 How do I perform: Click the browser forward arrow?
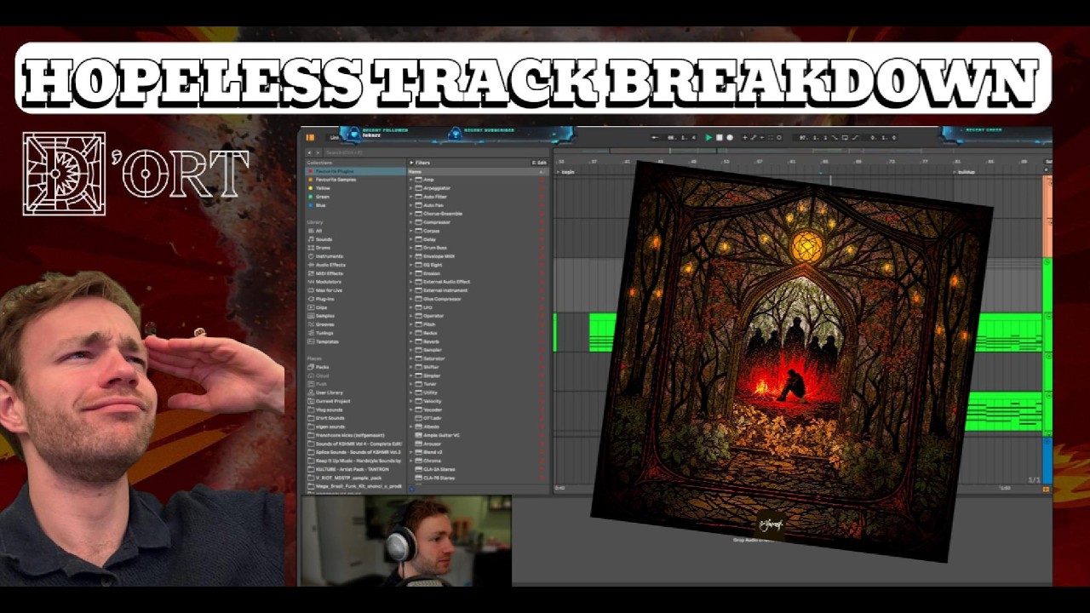pyautogui.click(x=318, y=152)
